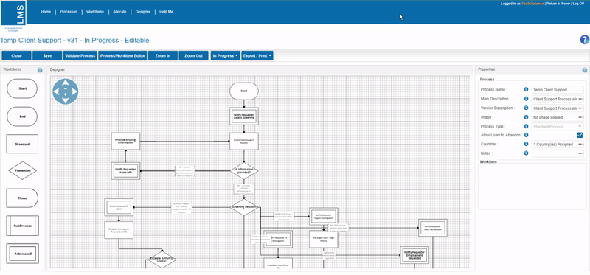Show info icon for Version Description
This screenshot has height=275, width=590.
tap(526, 108)
